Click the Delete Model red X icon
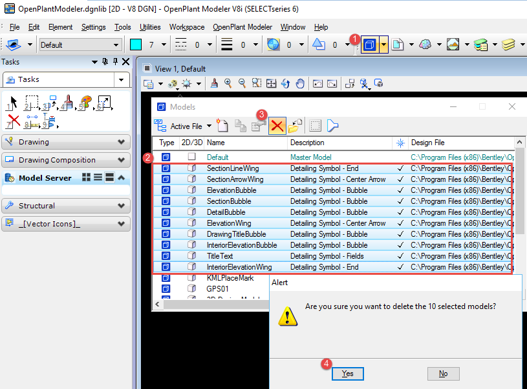The height and width of the screenshot is (389, 527). coord(277,126)
